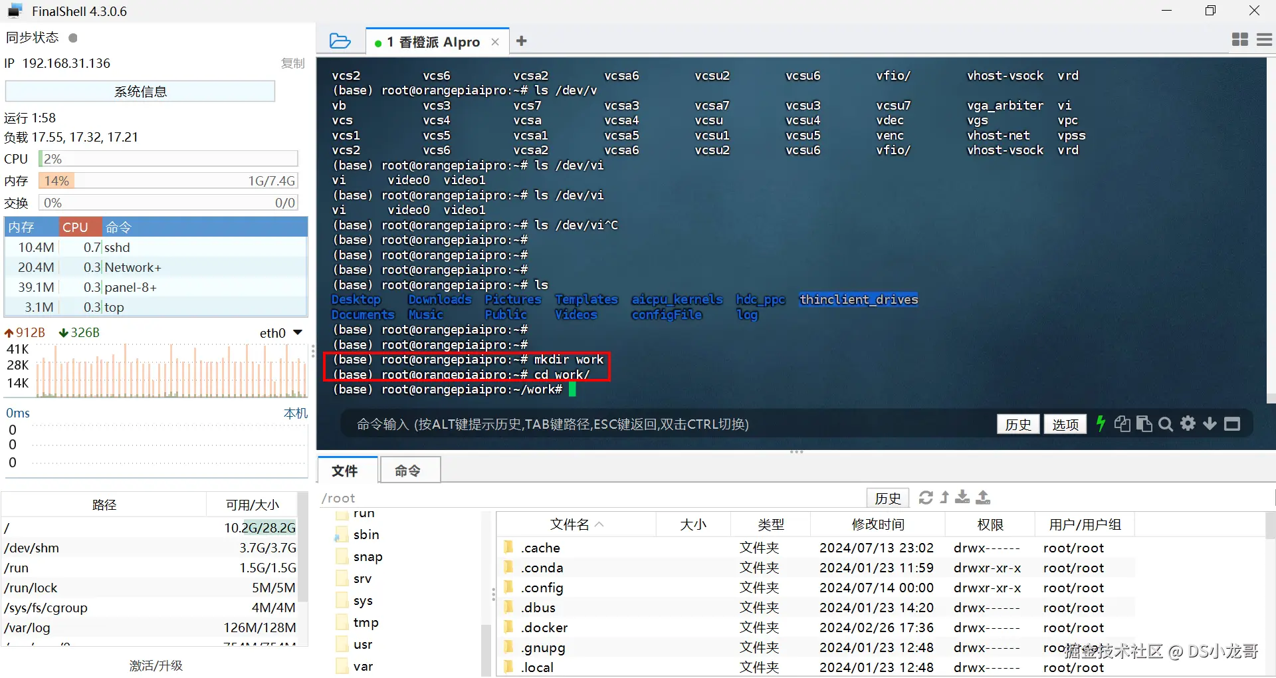The image size is (1276, 678).
Task: Select the sshd process row
Action: click(156, 247)
